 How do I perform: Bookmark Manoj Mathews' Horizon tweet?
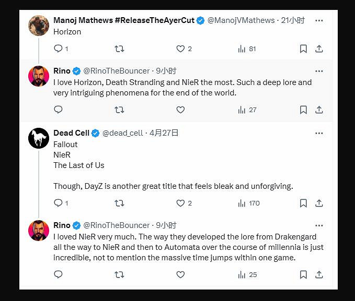303,49
